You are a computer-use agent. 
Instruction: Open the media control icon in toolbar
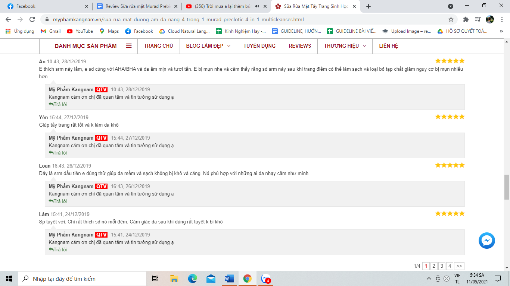(478, 19)
